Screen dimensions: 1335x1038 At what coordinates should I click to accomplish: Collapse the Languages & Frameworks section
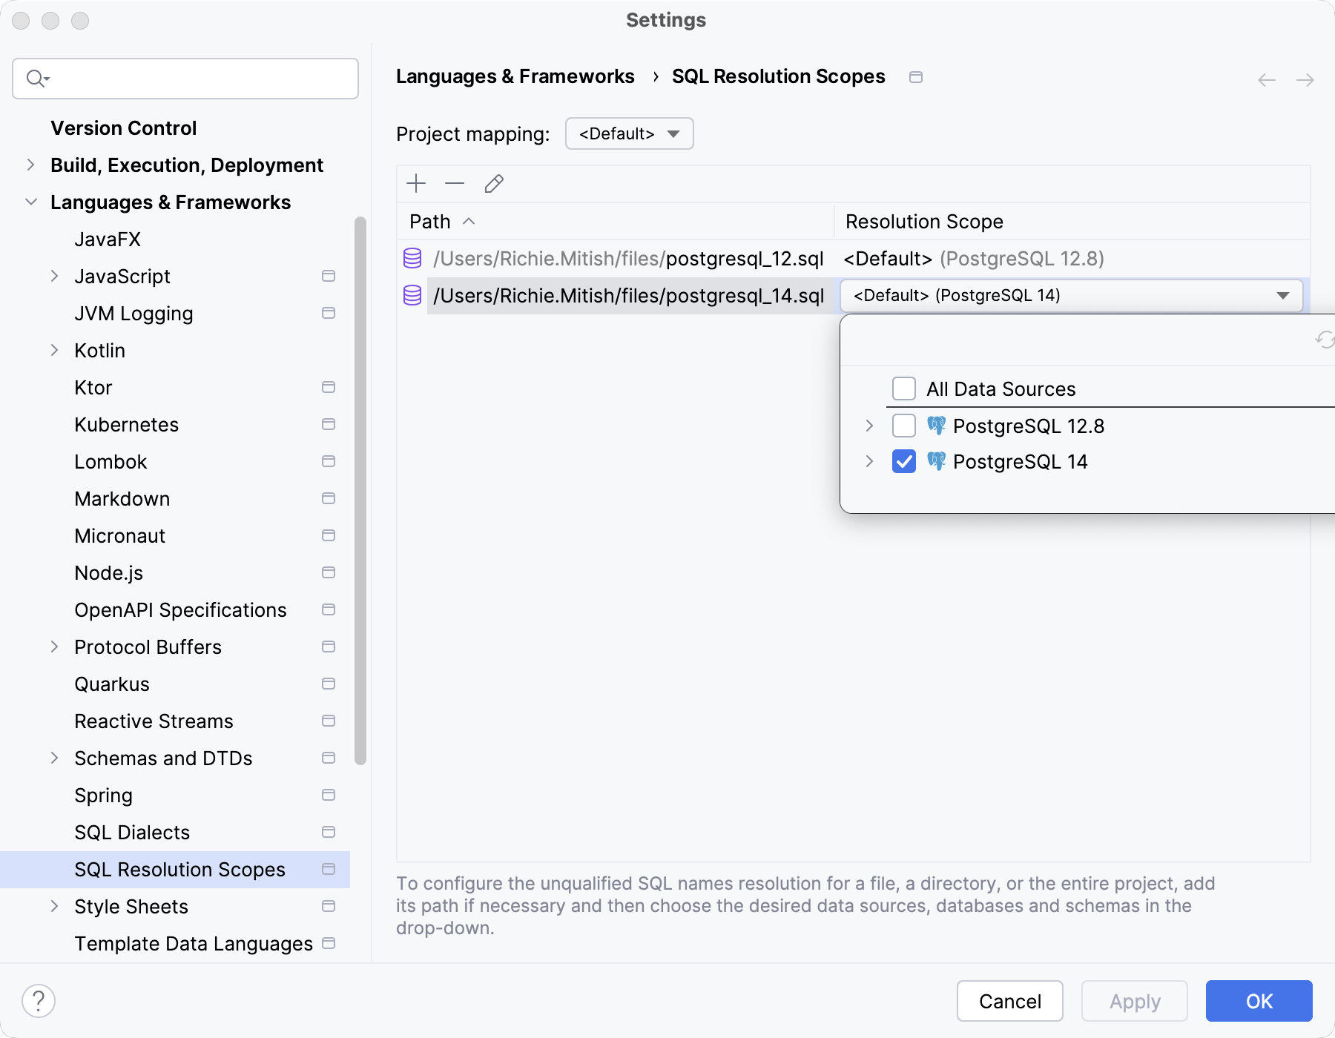(x=30, y=202)
